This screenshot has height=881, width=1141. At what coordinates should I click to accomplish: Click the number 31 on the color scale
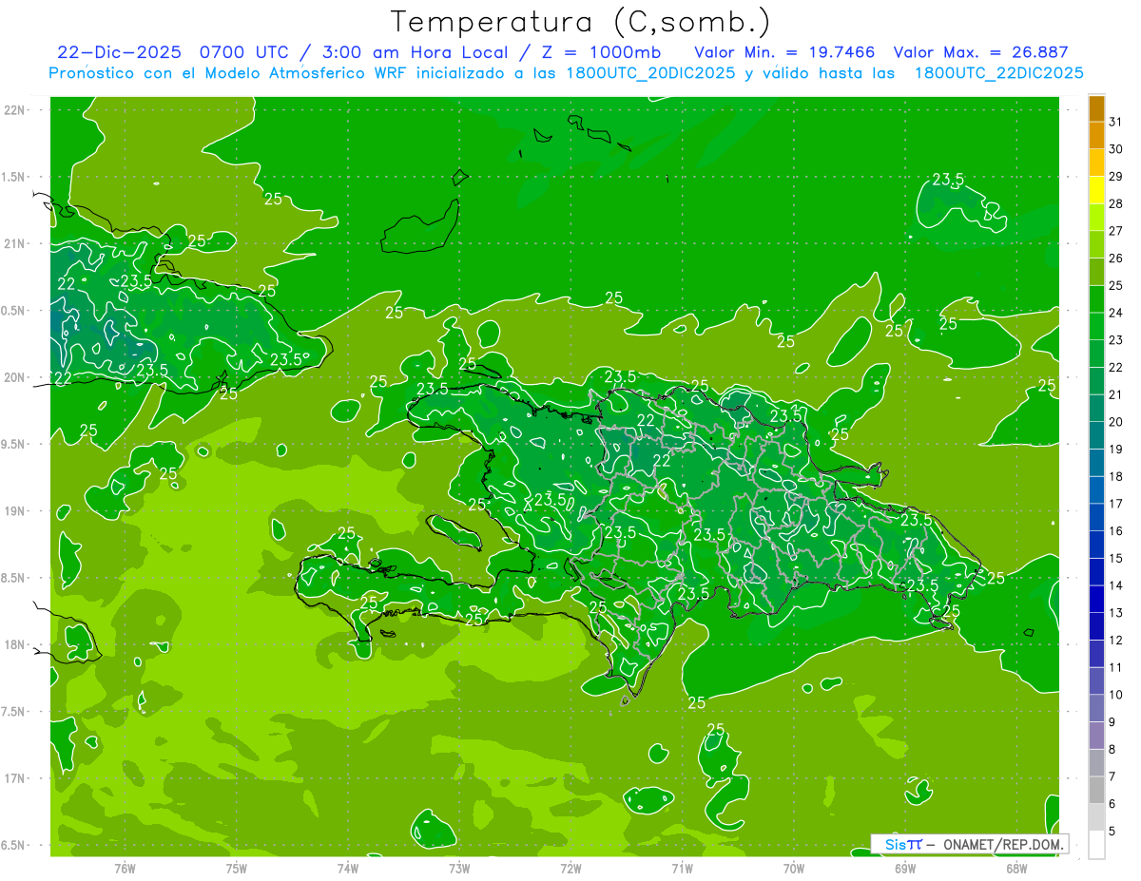(x=1116, y=122)
